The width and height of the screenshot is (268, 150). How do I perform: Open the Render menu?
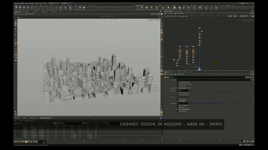point(22,4)
